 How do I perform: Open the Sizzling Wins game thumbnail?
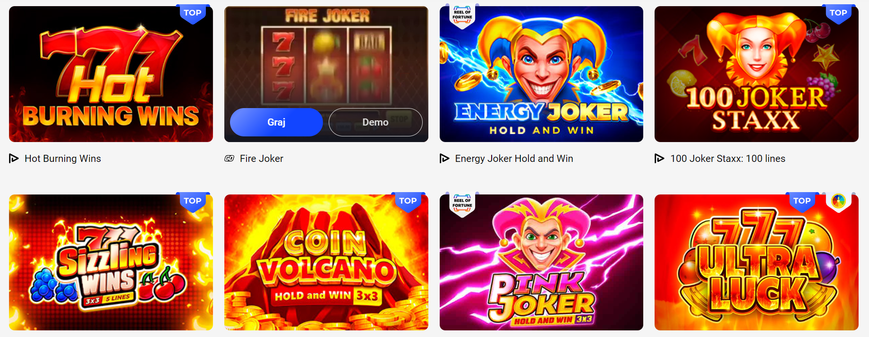tap(111, 262)
